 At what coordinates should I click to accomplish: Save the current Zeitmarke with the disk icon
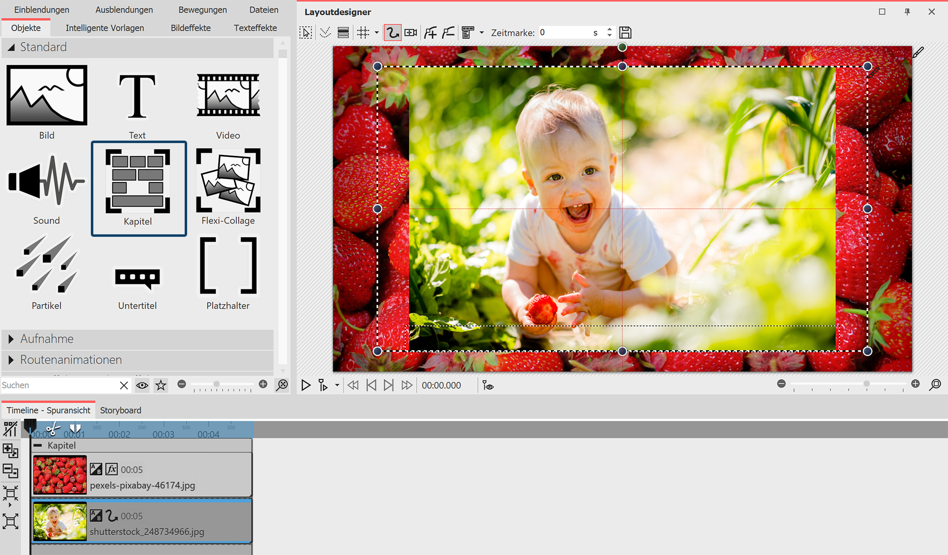point(625,32)
